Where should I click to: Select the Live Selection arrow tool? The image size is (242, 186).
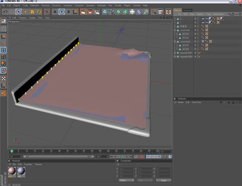point(19,12)
